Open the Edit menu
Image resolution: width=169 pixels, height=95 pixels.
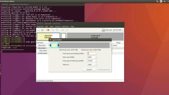(46, 26)
